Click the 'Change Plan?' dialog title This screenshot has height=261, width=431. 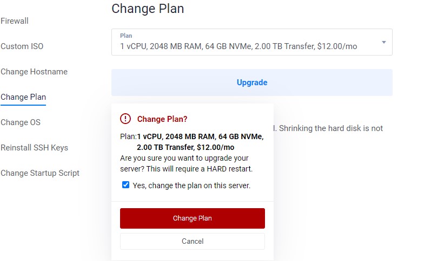[162, 119]
